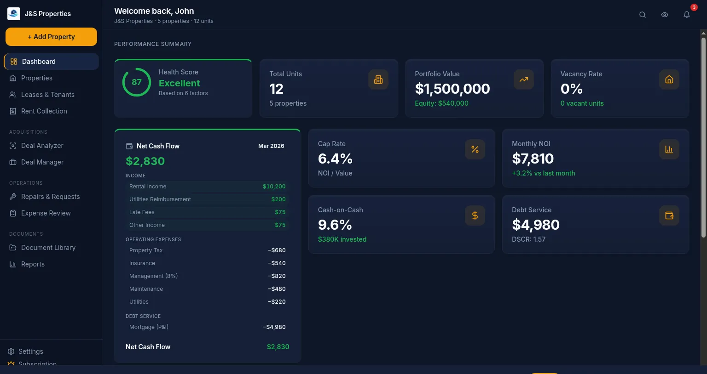Click the search magnifier icon in header
The height and width of the screenshot is (374, 707).
pyautogui.click(x=643, y=15)
